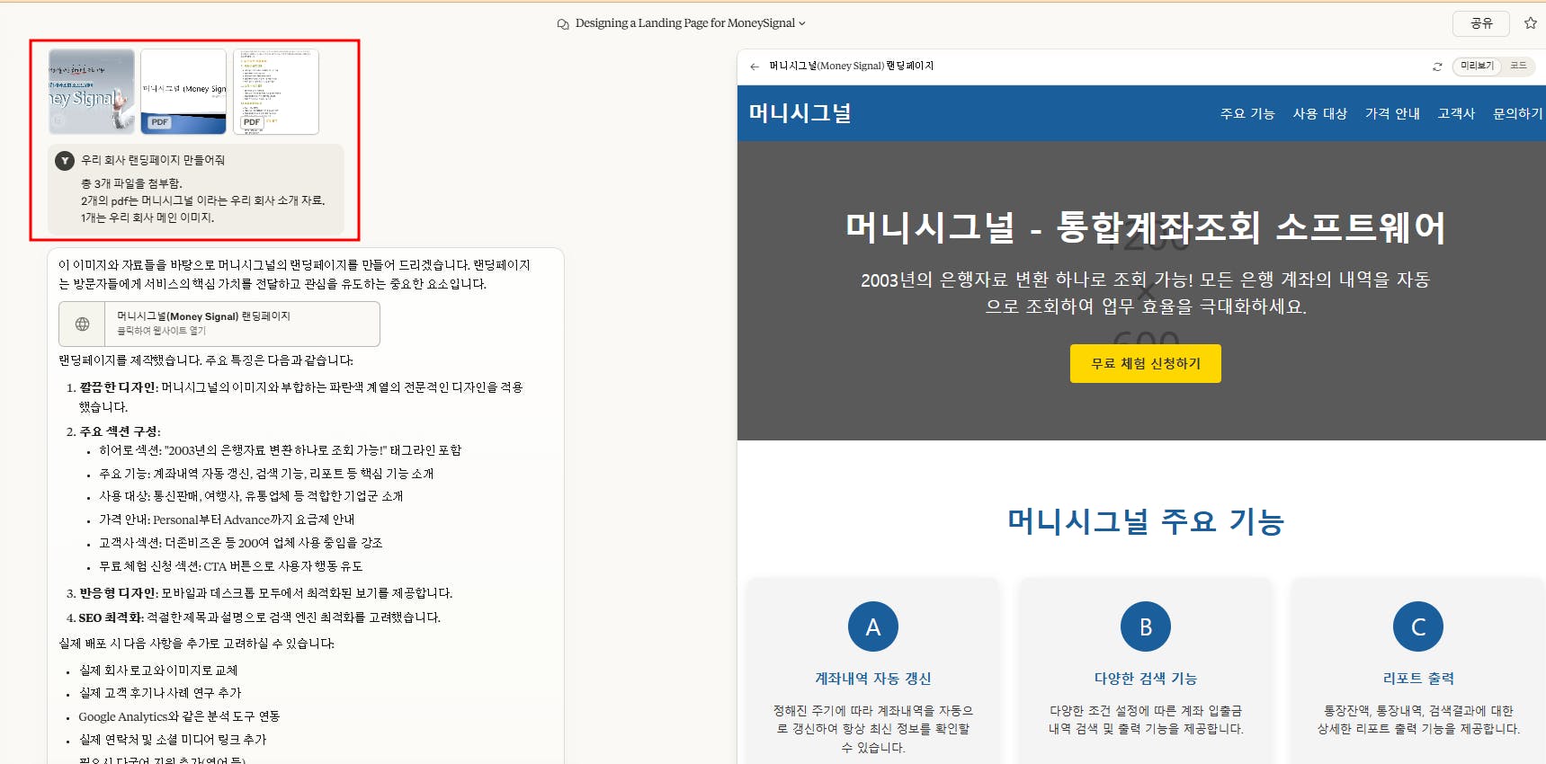
Task: Select the user message '우리 회사 랜딩페이지 만들어줘'
Action: coord(153,160)
